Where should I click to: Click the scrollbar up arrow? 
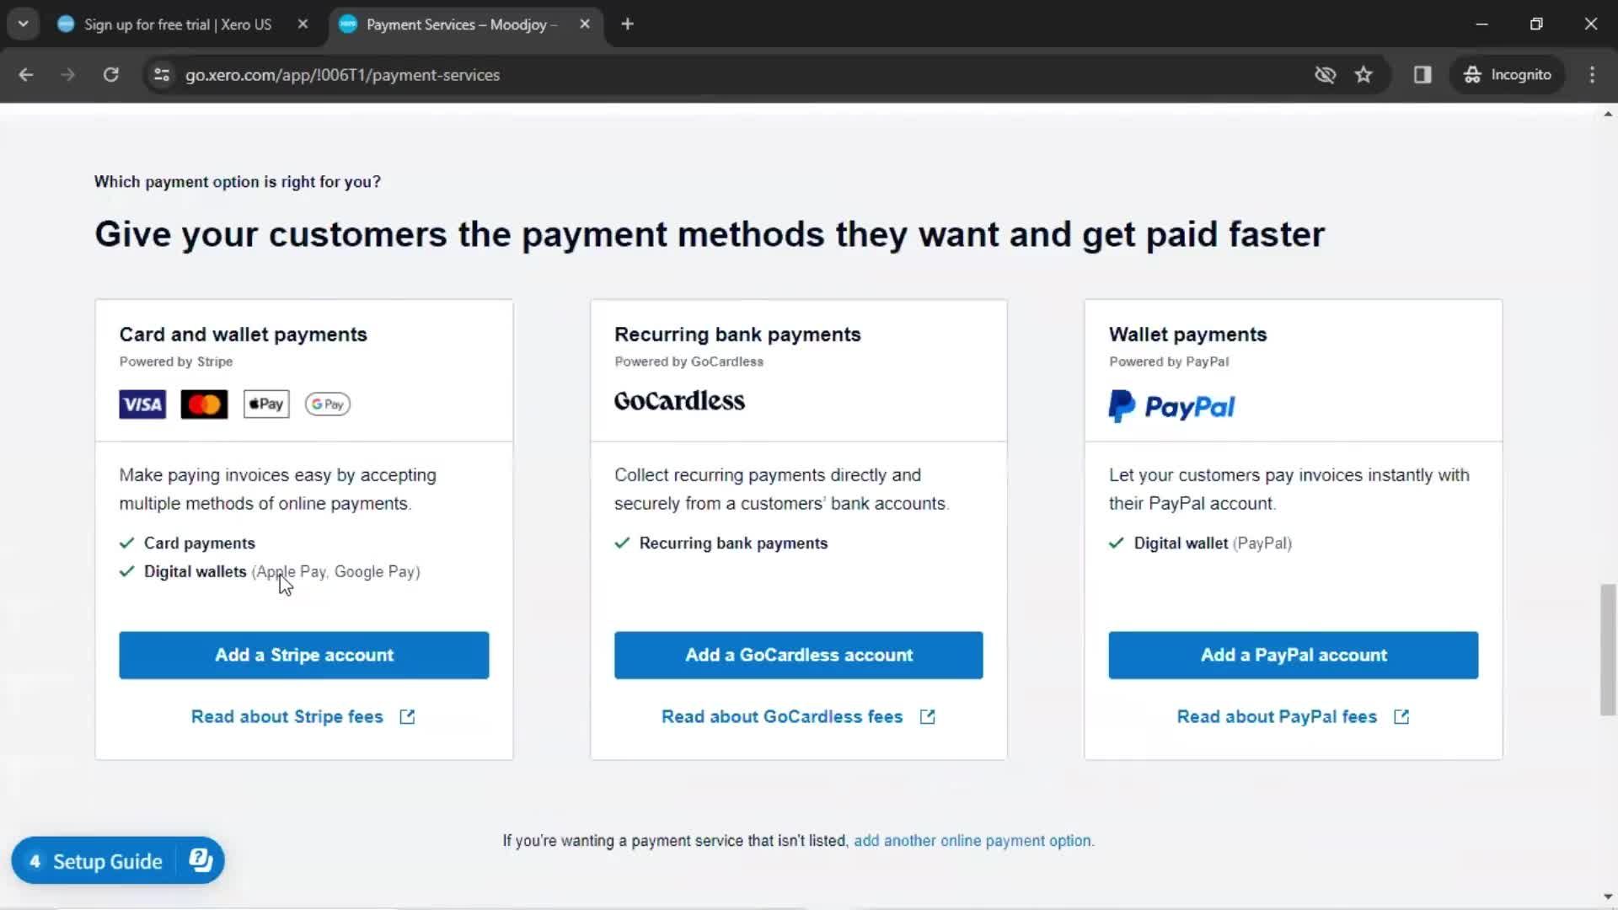[1608, 114]
